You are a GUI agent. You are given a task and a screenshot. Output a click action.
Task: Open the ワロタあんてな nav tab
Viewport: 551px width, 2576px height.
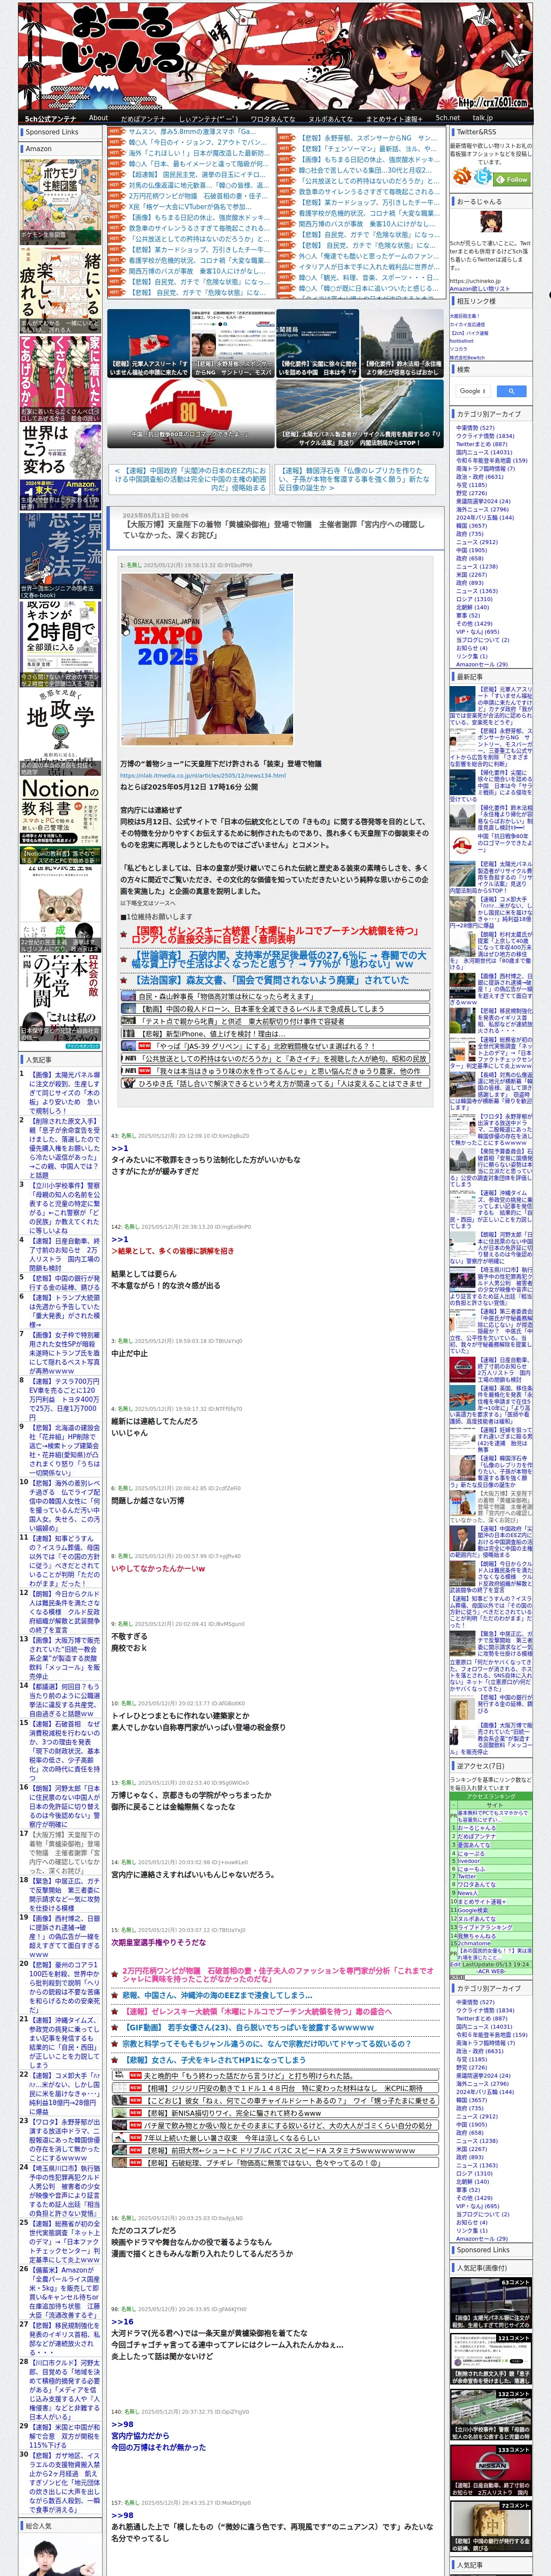click(x=273, y=118)
